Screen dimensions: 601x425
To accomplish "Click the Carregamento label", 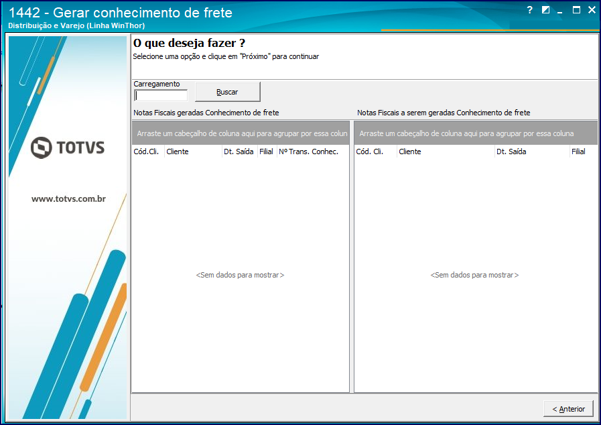I will [156, 84].
